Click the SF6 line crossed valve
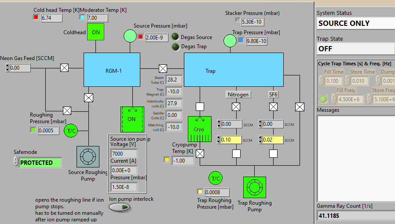395x224 pixels. (273, 107)
